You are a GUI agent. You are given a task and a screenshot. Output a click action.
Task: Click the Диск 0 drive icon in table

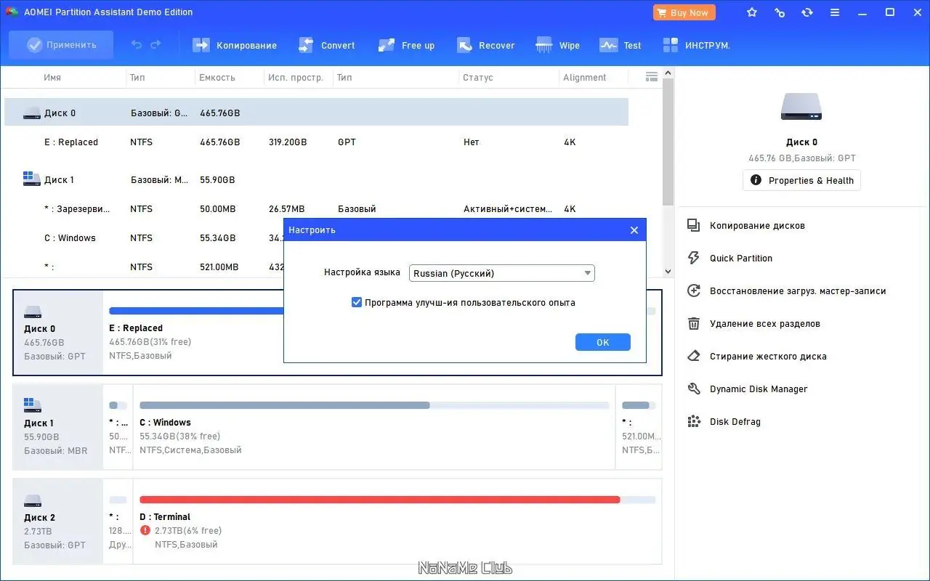click(x=31, y=113)
